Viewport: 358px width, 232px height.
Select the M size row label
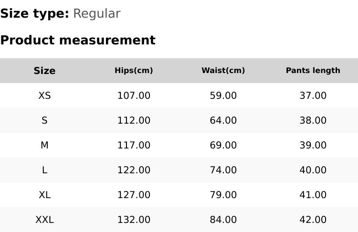click(44, 145)
